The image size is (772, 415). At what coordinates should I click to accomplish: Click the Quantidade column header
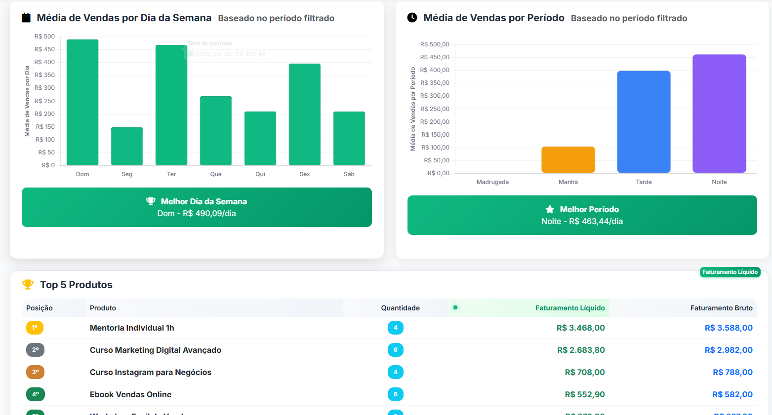(400, 308)
